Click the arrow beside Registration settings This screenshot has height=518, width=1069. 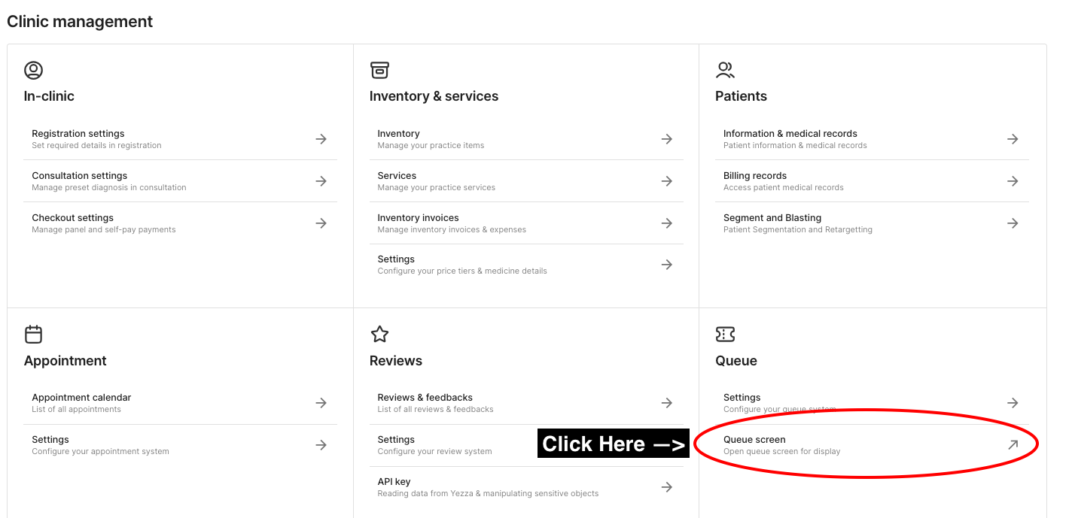tap(321, 139)
